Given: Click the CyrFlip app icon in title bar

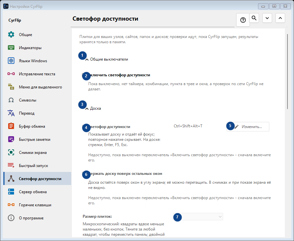Looking at the screenshot, I should coord(6,6).
